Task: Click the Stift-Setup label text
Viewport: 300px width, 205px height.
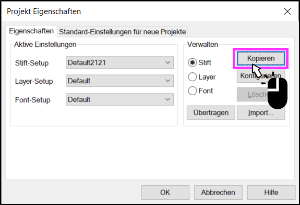Action: tap(32, 63)
